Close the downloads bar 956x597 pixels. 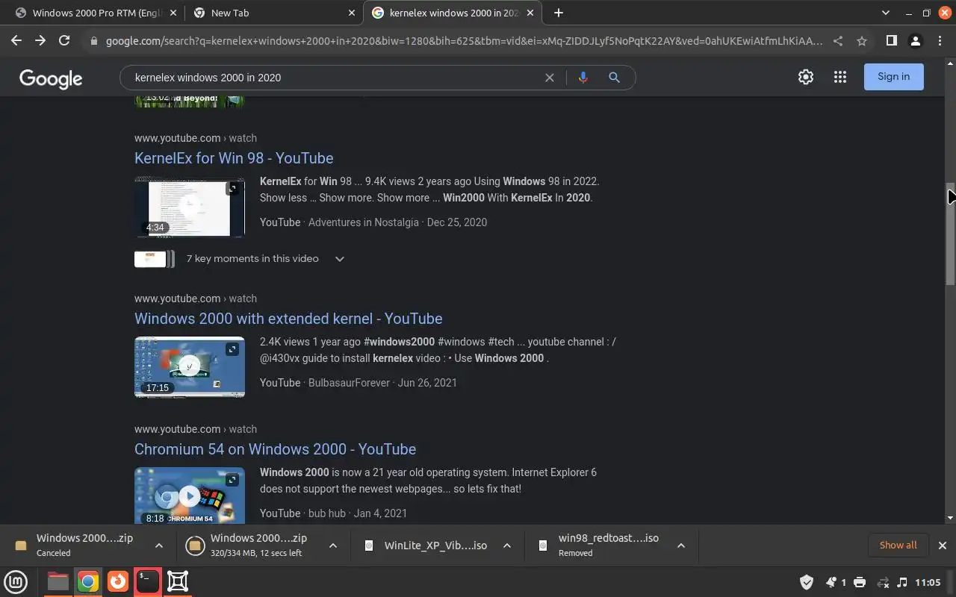[943, 546]
